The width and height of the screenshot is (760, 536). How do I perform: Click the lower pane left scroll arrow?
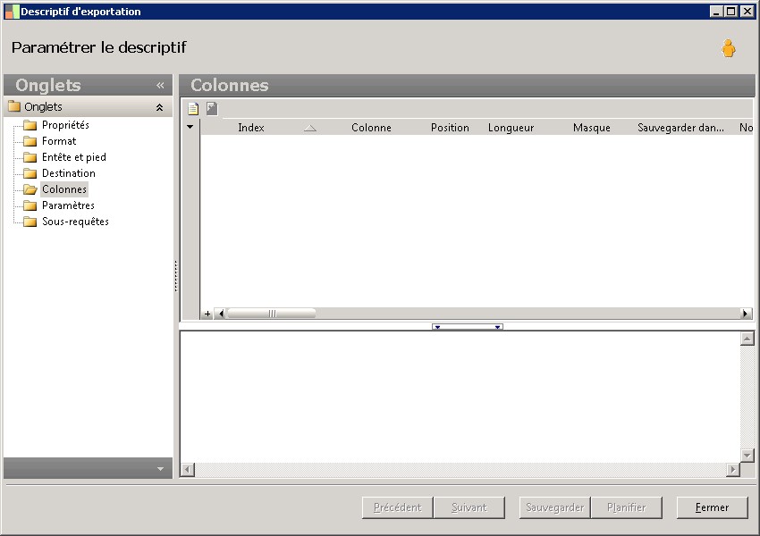tap(188, 469)
